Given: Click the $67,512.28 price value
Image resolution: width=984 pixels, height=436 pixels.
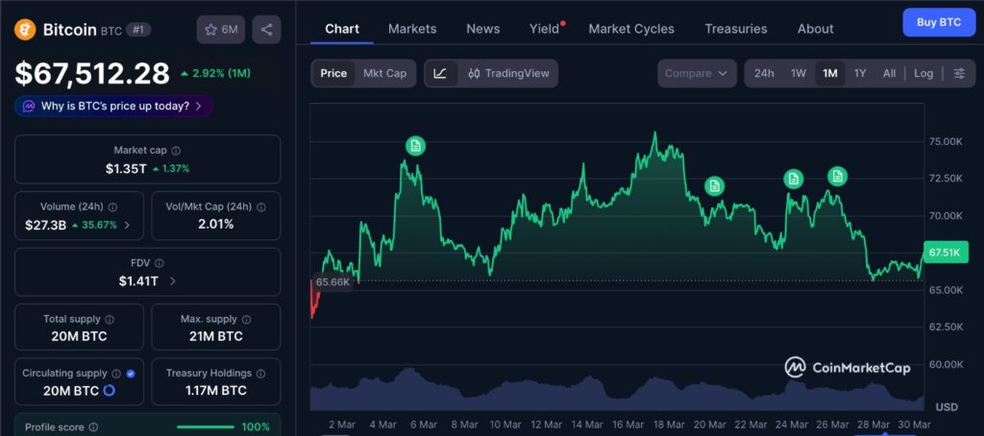Looking at the screenshot, I should tap(92, 73).
